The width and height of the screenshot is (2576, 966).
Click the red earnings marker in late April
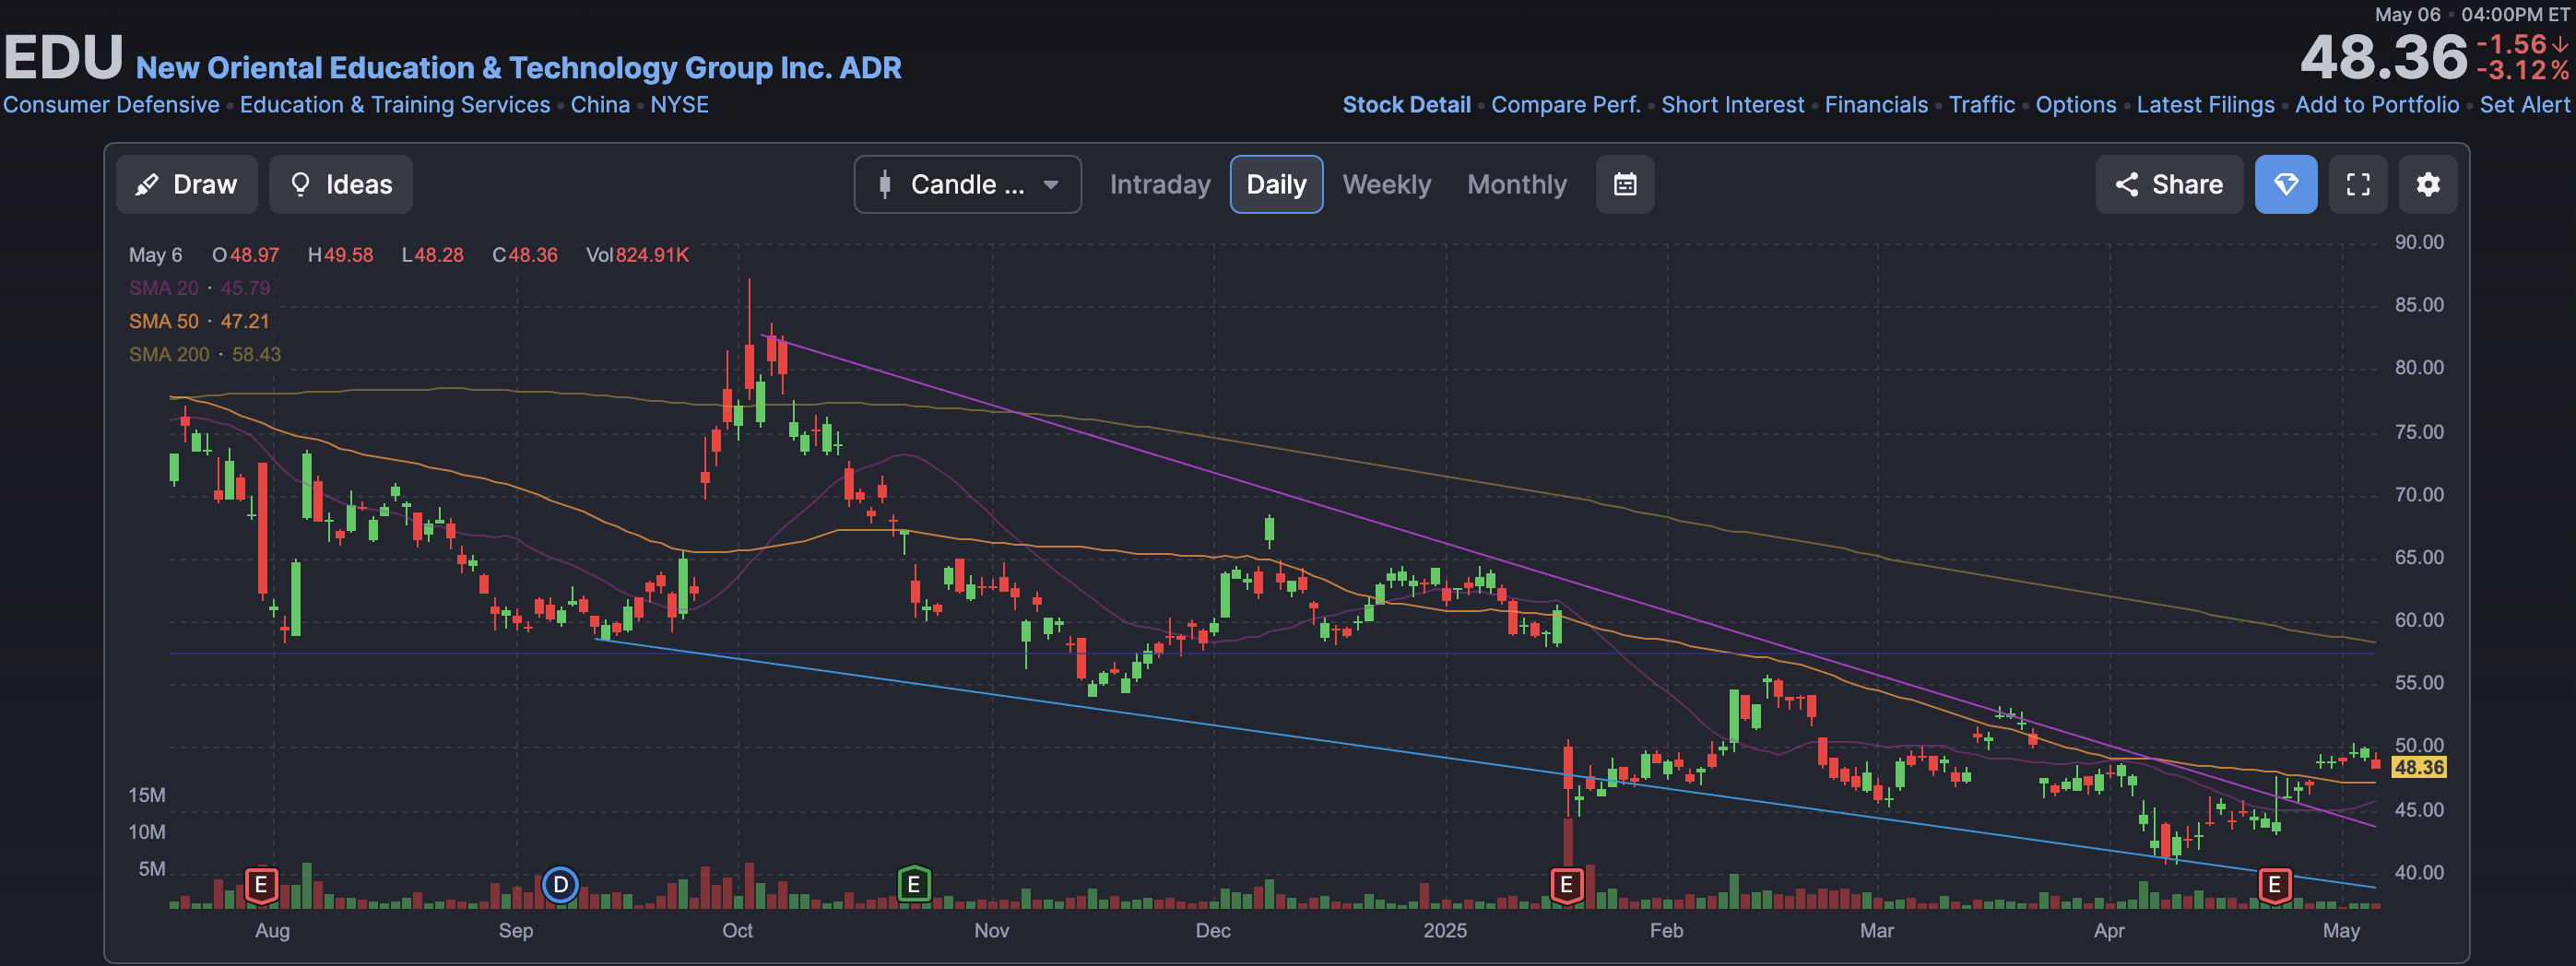click(2275, 885)
